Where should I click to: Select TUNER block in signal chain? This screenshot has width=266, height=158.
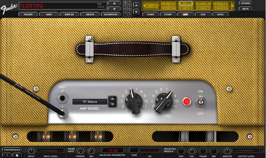[x=151, y=6]
